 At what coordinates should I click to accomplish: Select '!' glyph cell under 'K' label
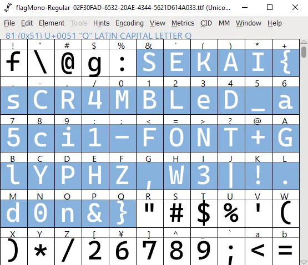pyautogui.click(x=259, y=176)
